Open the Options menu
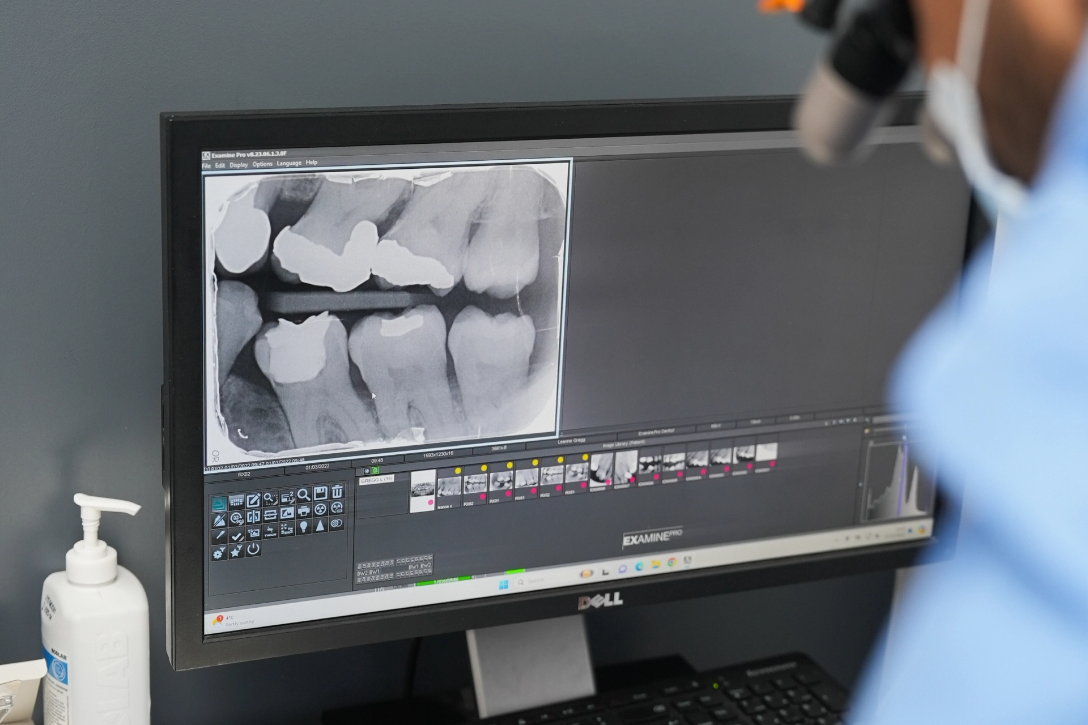The height and width of the screenshot is (725, 1088). (x=262, y=164)
